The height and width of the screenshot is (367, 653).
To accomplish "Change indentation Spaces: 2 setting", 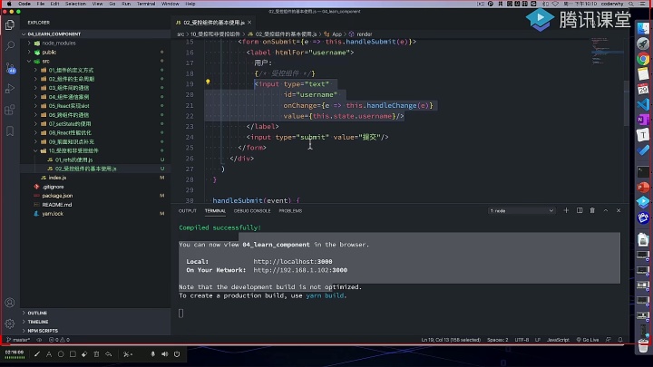I will [498, 340].
